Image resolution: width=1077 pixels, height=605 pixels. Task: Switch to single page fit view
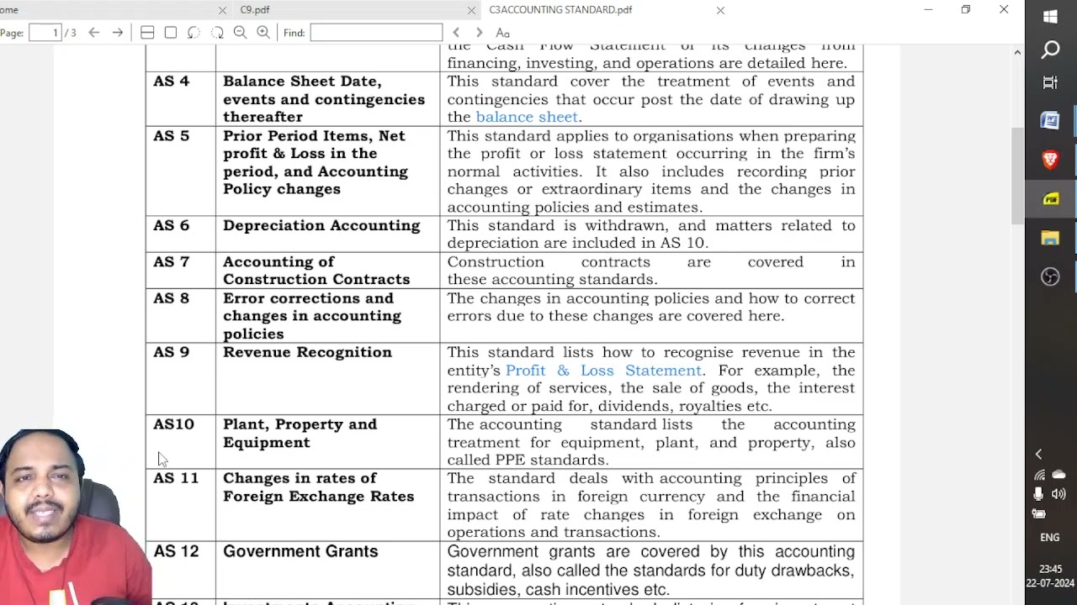click(171, 33)
